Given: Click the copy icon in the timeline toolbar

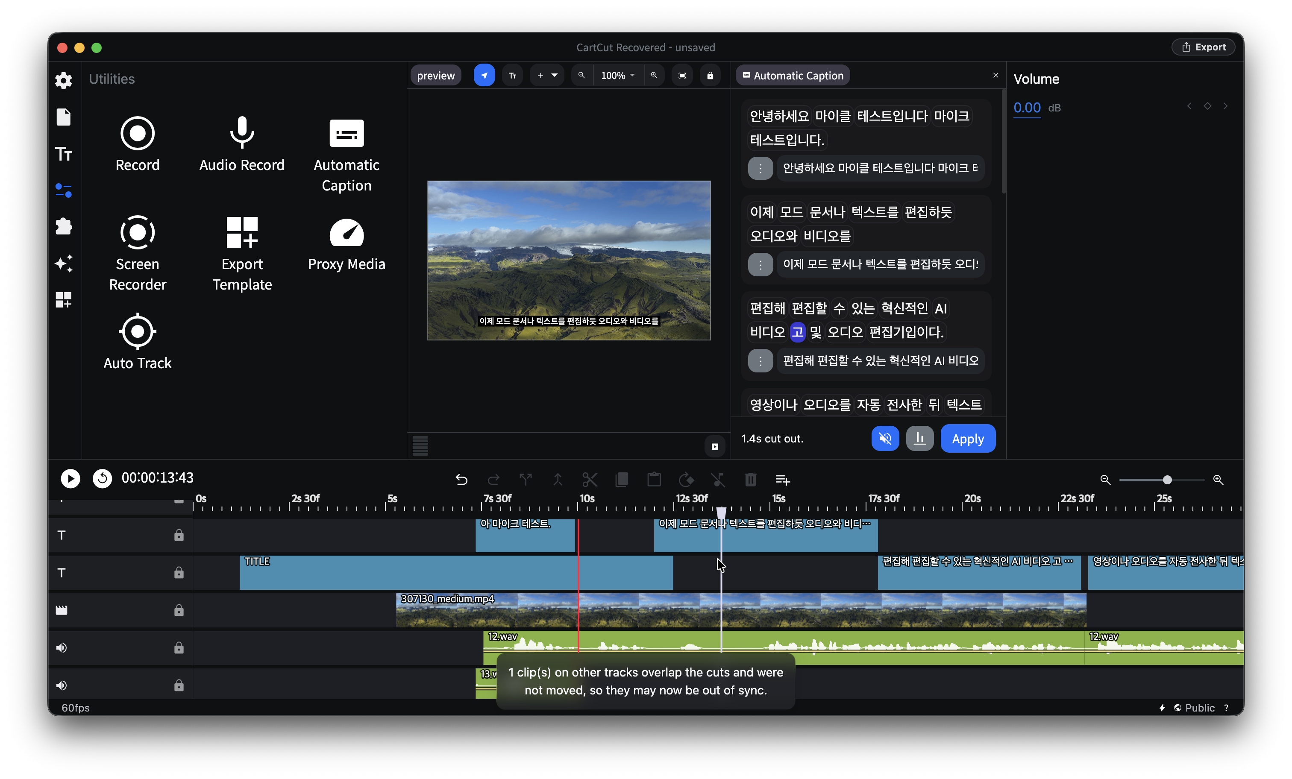Looking at the screenshot, I should coord(622,479).
